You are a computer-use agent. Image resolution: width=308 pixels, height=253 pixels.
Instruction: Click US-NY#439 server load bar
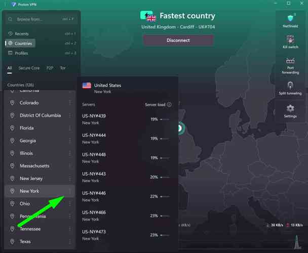coord(165,119)
